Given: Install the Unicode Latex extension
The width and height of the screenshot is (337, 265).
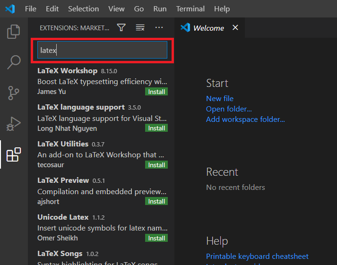Looking at the screenshot, I should (x=156, y=238).
